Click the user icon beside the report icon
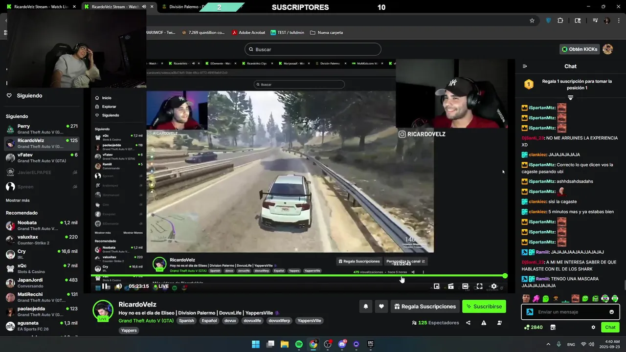 click(x=499, y=323)
